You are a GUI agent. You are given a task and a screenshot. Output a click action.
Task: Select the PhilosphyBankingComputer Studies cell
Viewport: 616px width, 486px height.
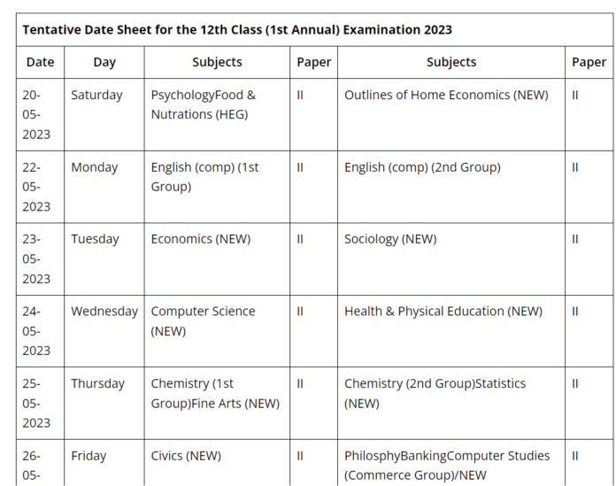[x=447, y=466]
